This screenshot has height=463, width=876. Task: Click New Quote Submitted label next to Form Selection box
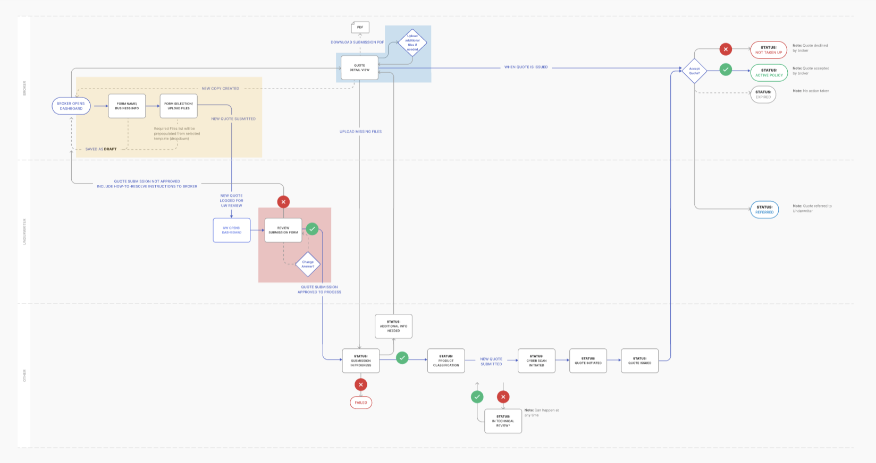(x=233, y=119)
